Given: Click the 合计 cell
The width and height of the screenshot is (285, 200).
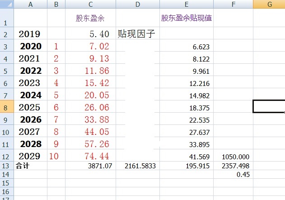Looking at the screenshot, I should point(31,166).
